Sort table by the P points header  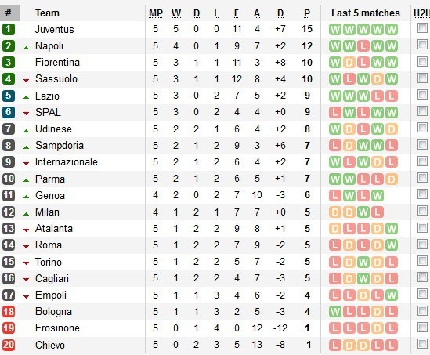pyautogui.click(x=307, y=13)
